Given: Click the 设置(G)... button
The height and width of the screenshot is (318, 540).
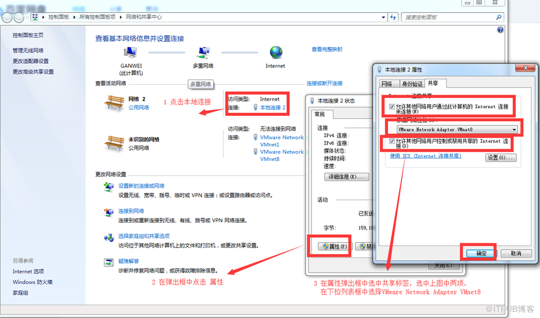Looking at the screenshot, I should pyautogui.click(x=501, y=158).
